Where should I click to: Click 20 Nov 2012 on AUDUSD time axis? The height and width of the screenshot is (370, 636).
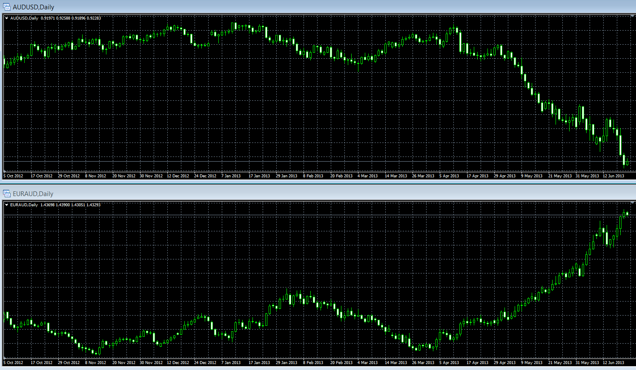pyautogui.click(x=123, y=176)
